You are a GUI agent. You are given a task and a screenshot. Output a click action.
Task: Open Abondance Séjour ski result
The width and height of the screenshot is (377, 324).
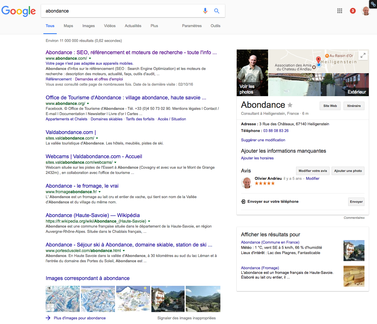[x=129, y=245]
